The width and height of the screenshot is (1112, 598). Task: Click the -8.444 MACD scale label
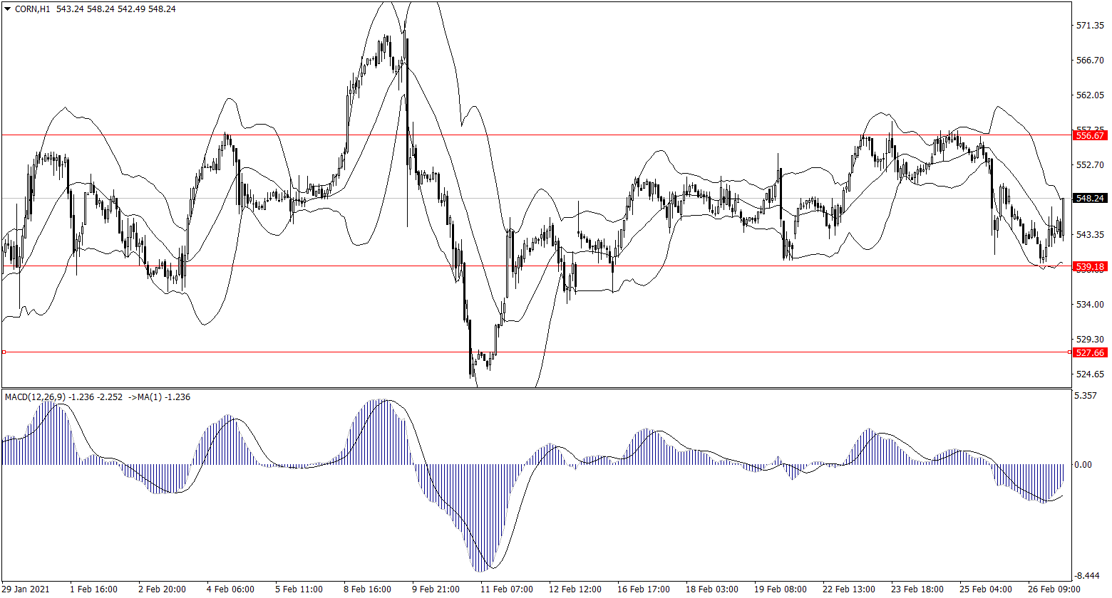tap(1087, 575)
